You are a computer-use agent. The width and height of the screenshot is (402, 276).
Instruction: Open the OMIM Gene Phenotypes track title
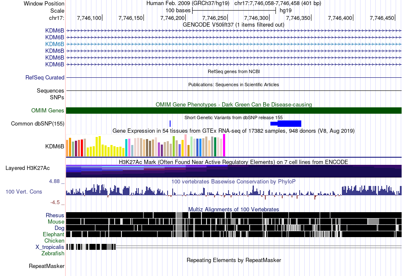234,104
